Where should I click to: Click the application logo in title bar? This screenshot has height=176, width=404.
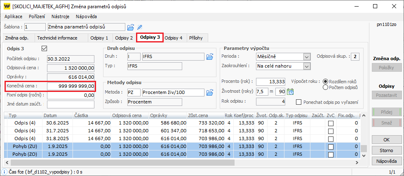point(7,7)
